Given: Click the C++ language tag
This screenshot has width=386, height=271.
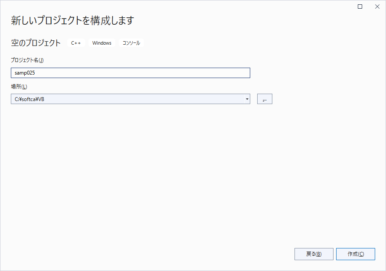Looking at the screenshot, I should tap(76, 43).
